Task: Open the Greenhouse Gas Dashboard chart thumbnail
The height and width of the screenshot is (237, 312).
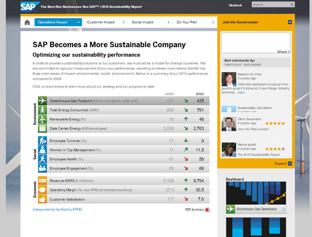Action: (256, 193)
